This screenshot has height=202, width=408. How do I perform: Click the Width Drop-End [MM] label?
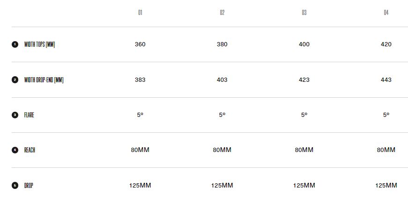click(x=44, y=80)
